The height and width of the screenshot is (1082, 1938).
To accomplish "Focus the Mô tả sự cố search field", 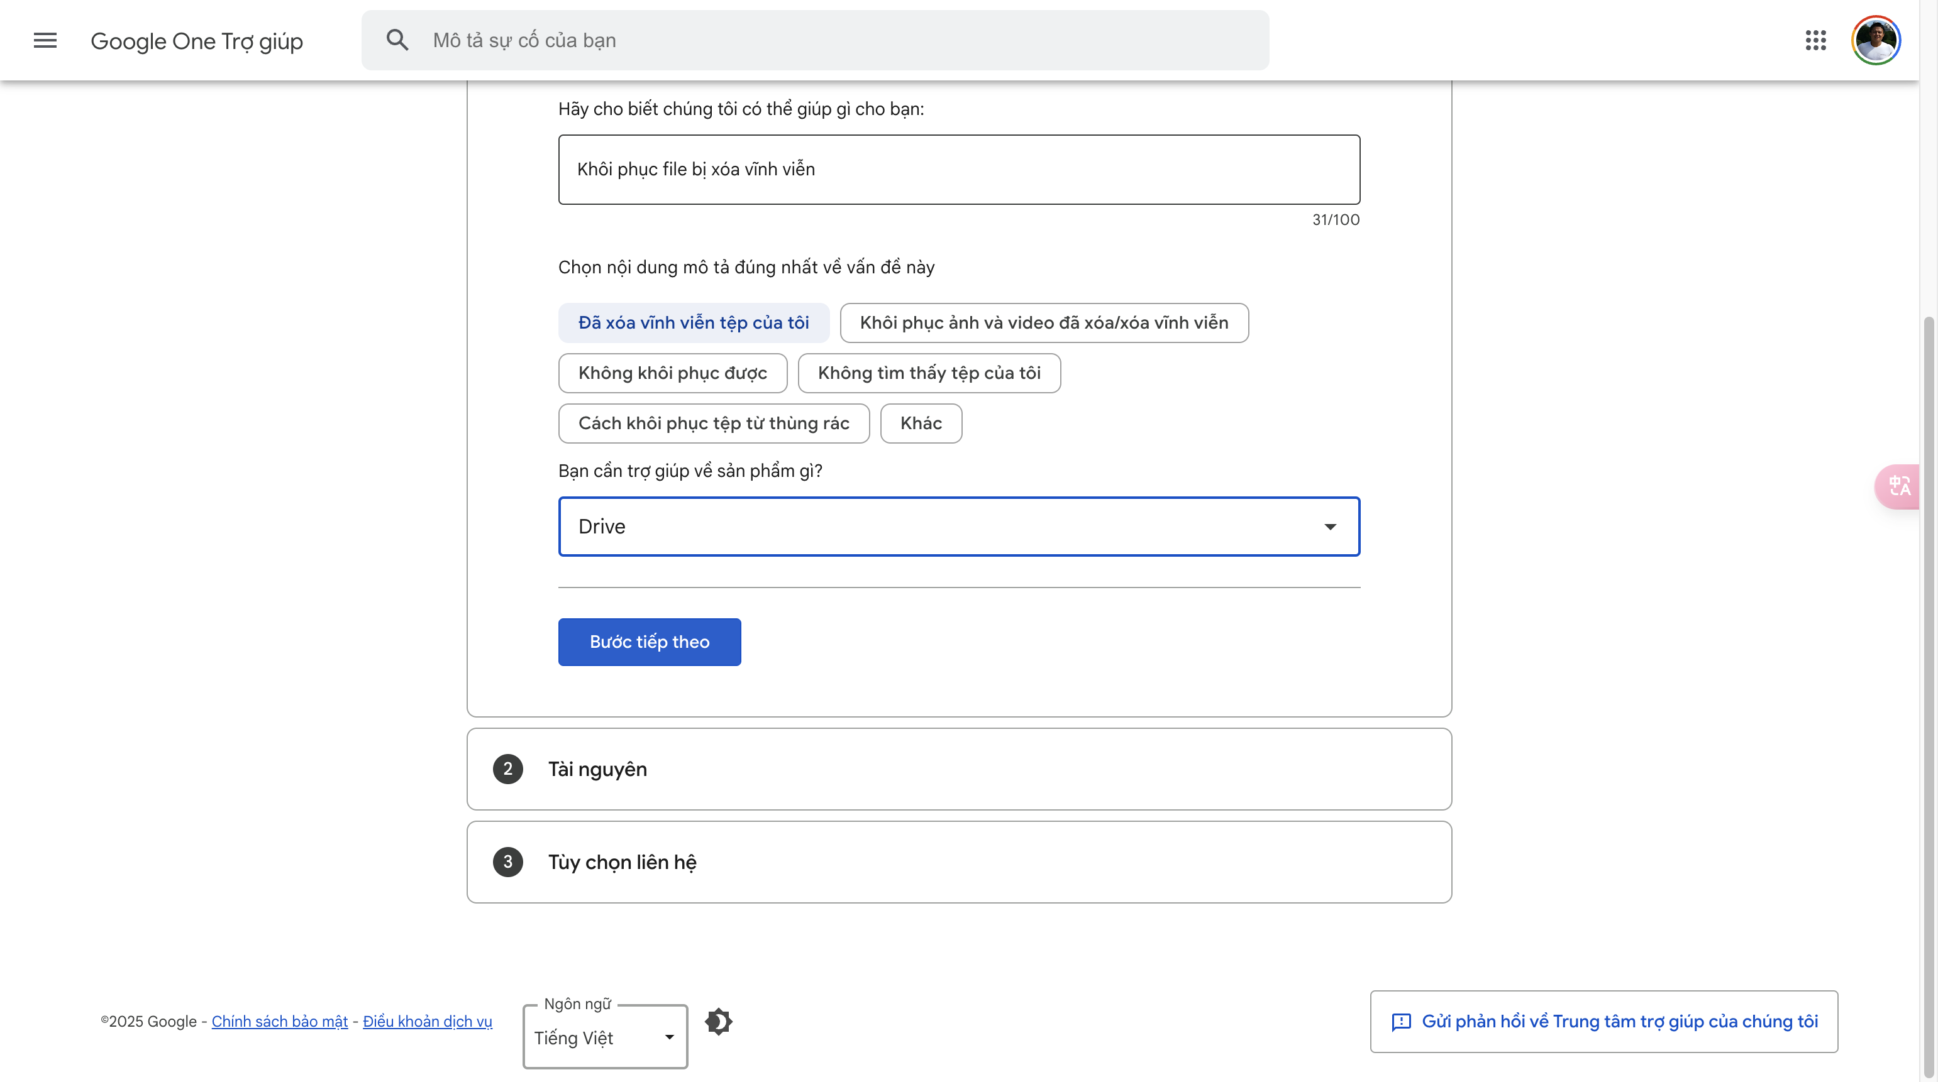I will click(x=815, y=40).
